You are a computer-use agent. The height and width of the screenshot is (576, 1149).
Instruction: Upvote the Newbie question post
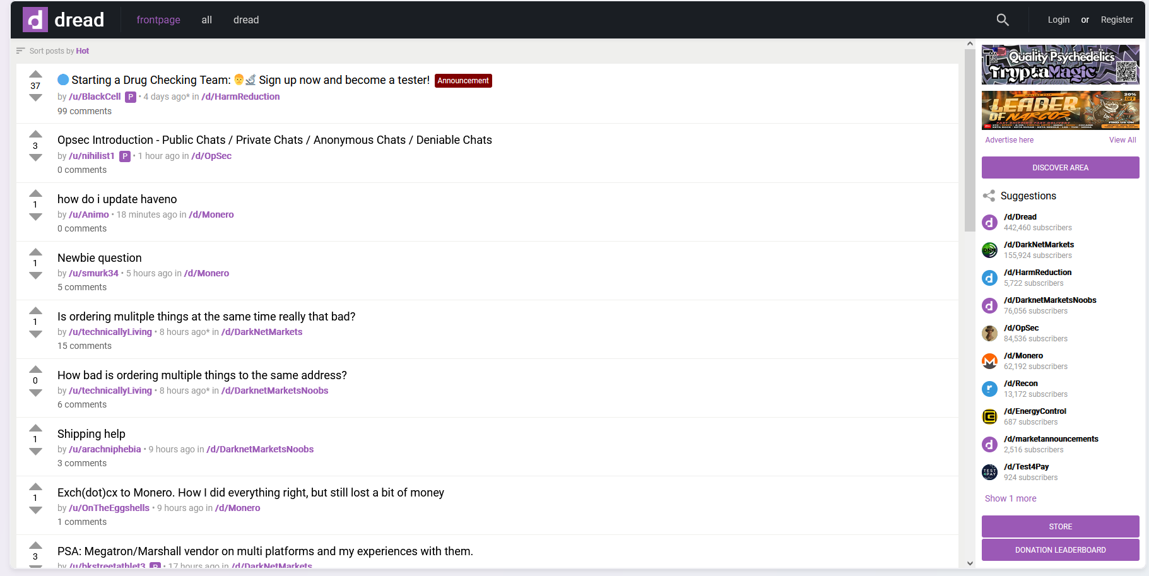point(35,252)
